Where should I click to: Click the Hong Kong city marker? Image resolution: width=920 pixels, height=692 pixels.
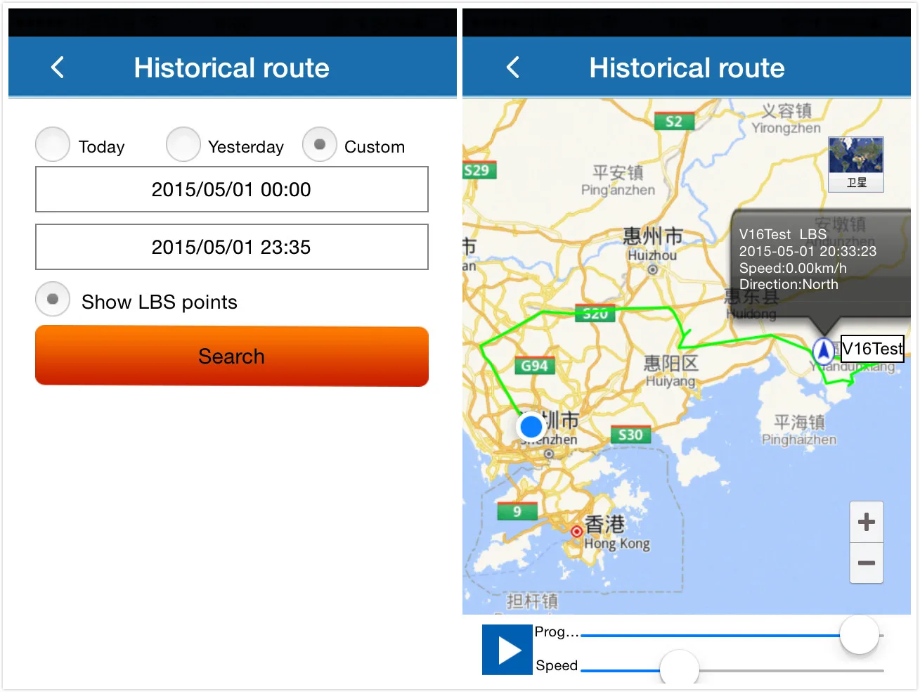pos(576,531)
